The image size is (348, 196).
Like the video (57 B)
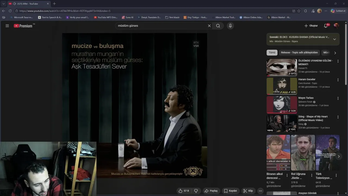pyautogui.click(x=184, y=191)
